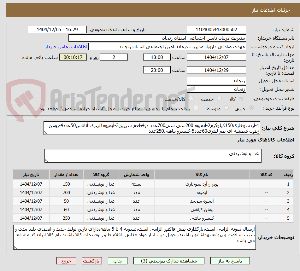The image size is (300, 271).
Task: Click the 'اطلاعات کالاهای مورد نیاز' section heading
Action: click(x=266, y=140)
